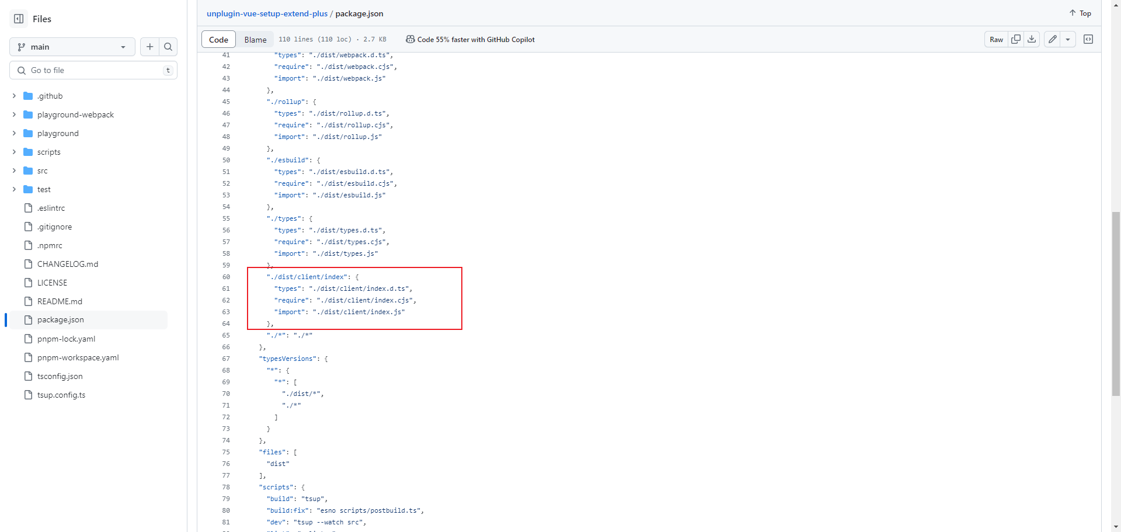Collapse the Files side panel icon
The height and width of the screenshot is (532, 1121).
[x=19, y=19]
